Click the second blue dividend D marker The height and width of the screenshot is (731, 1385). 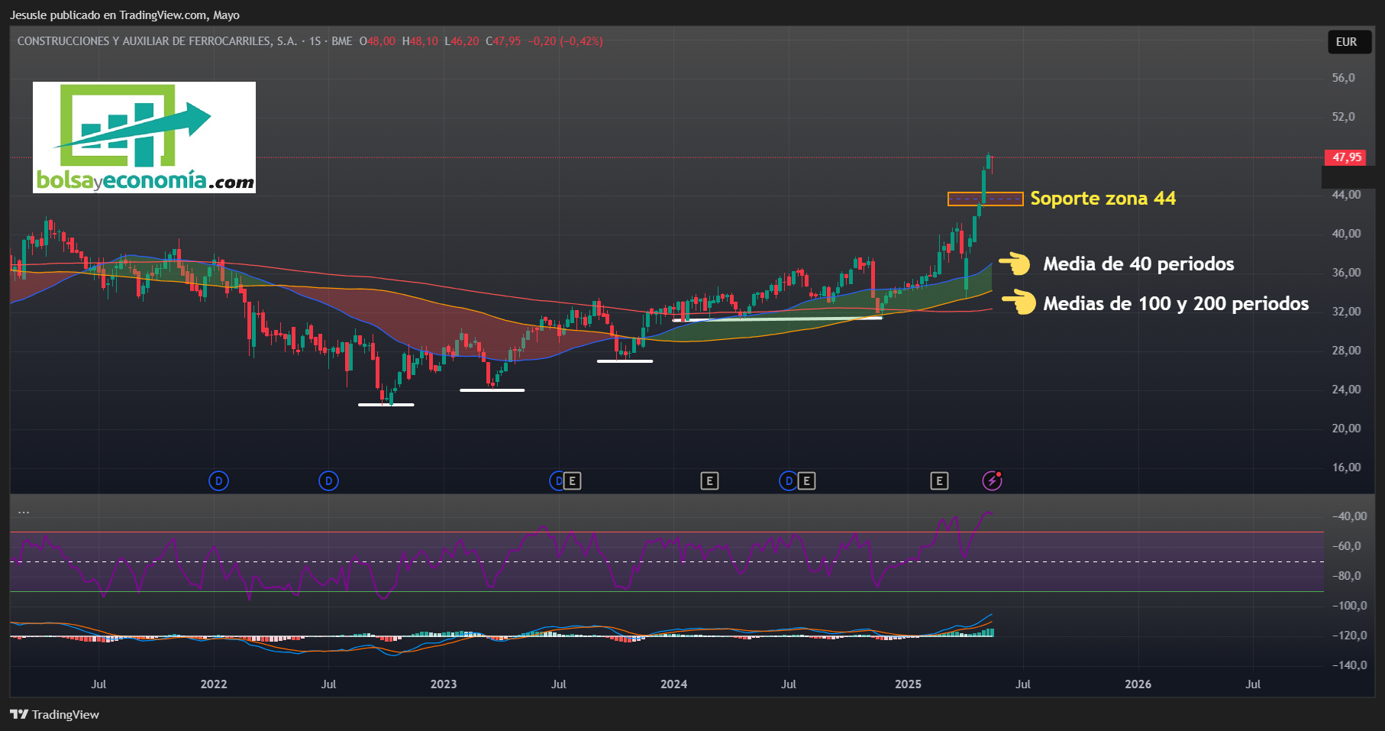(328, 480)
